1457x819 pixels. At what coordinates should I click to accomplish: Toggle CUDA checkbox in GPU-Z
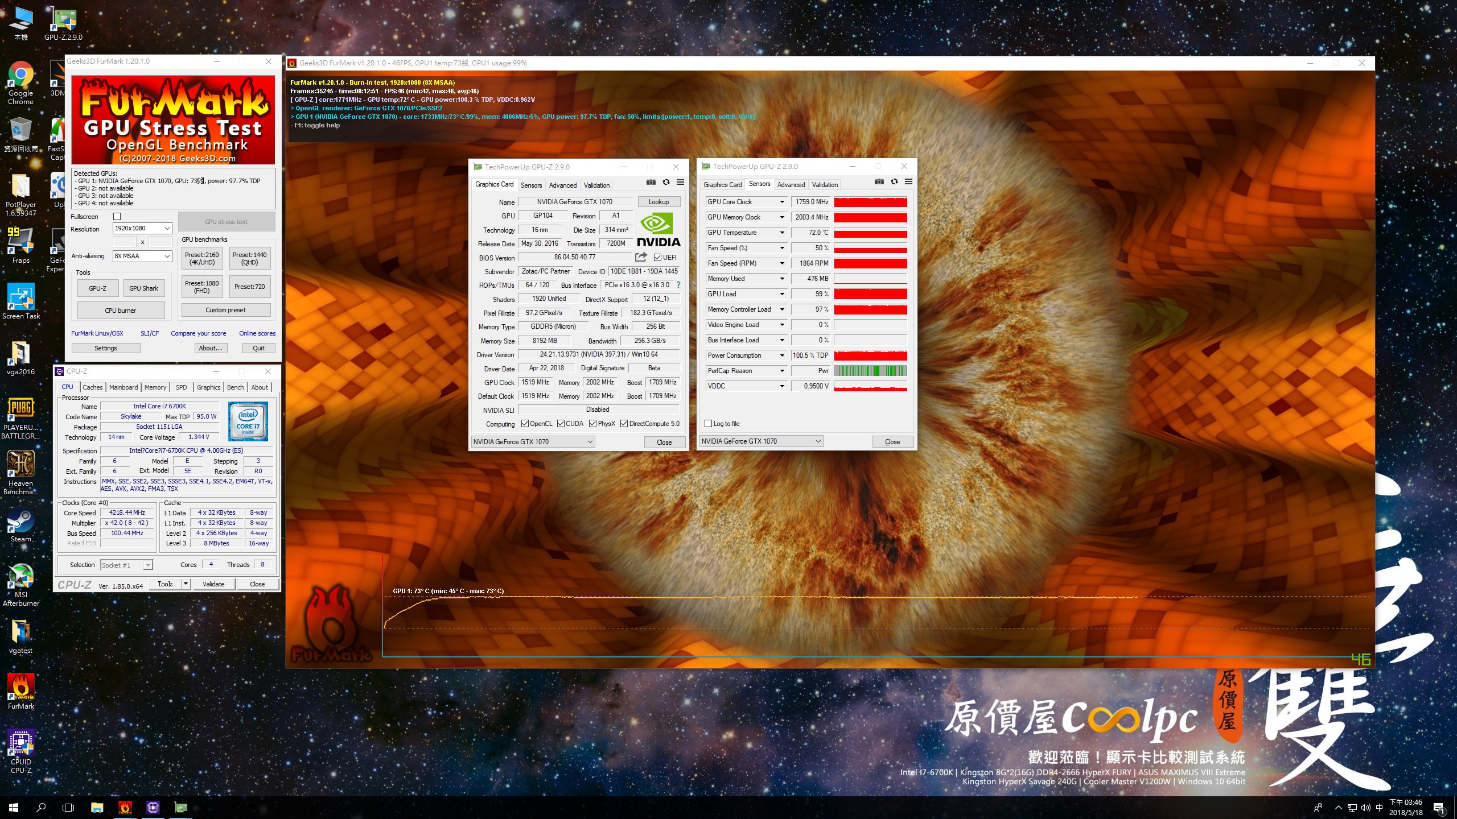pyautogui.click(x=561, y=424)
